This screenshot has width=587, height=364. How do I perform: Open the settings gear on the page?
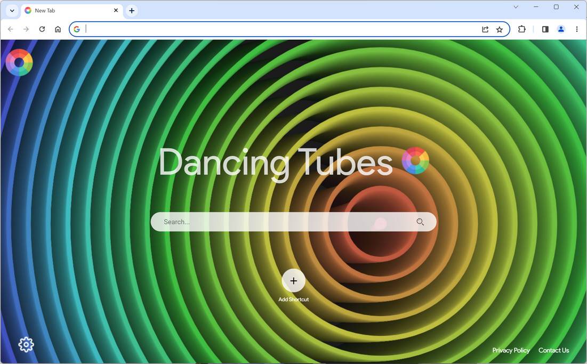(26, 344)
